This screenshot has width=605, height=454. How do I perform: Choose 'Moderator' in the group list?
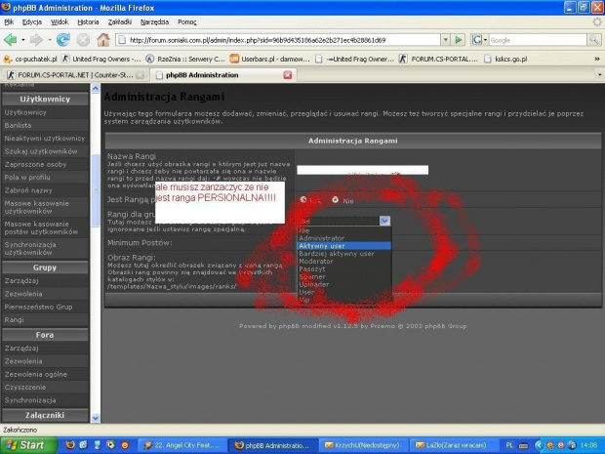pyautogui.click(x=315, y=261)
